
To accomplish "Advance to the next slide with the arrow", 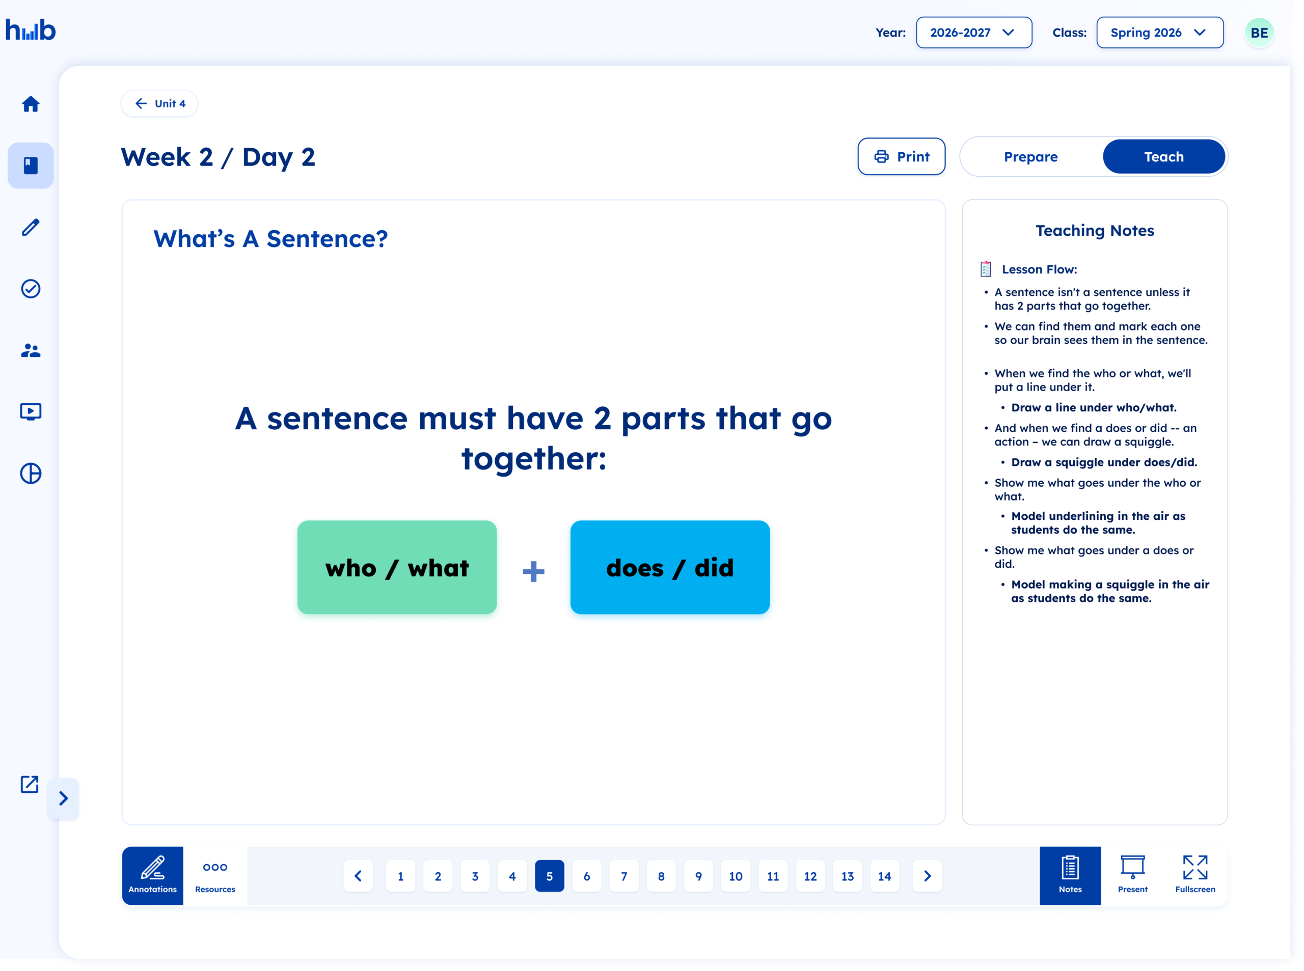I will point(927,876).
